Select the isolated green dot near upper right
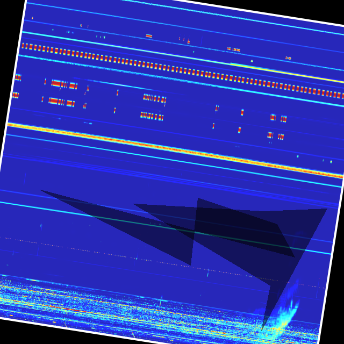The width and height of the screenshot is (344, 344). [252, 61]
